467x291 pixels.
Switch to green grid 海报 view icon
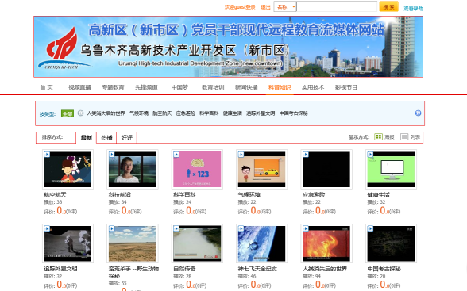pyautogui.click(x=378, y=136)
